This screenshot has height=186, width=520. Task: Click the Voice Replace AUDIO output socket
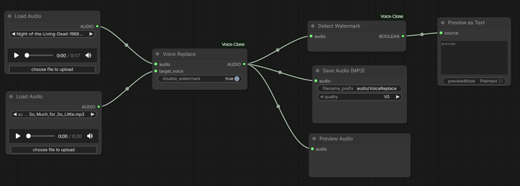click(x=244, y=64)
